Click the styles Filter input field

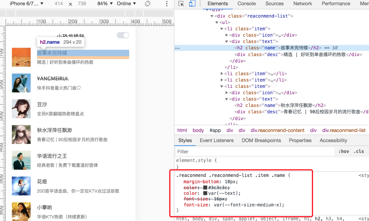(255, 152)
